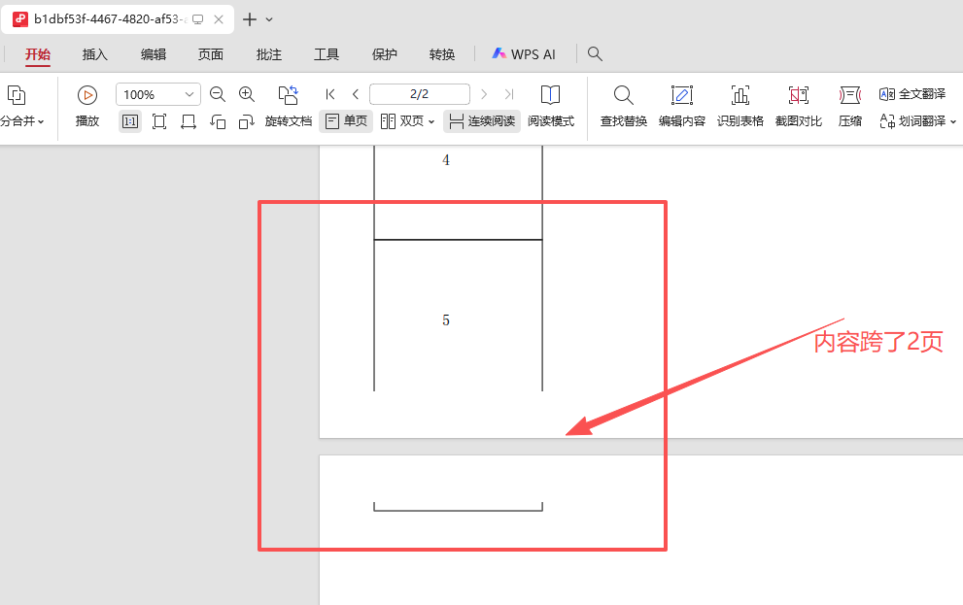Click the fit width view icon
The image size is (963, 605).
click(189, 121)
